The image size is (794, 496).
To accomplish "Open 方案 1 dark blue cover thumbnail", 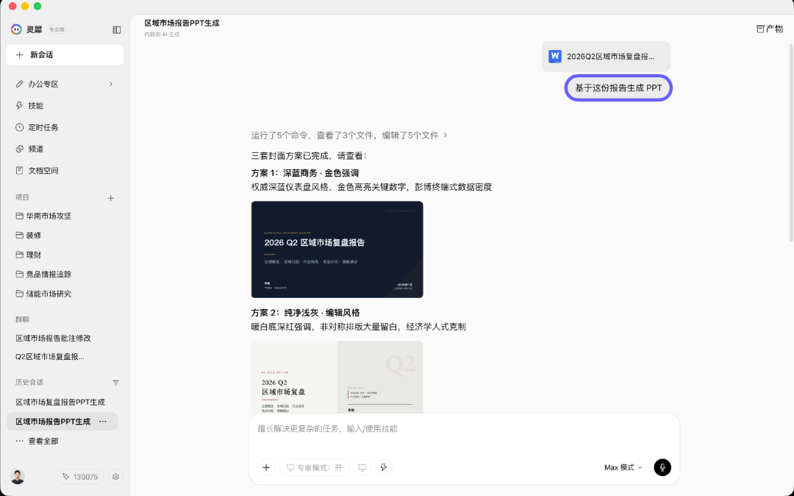I will [337, 249].
